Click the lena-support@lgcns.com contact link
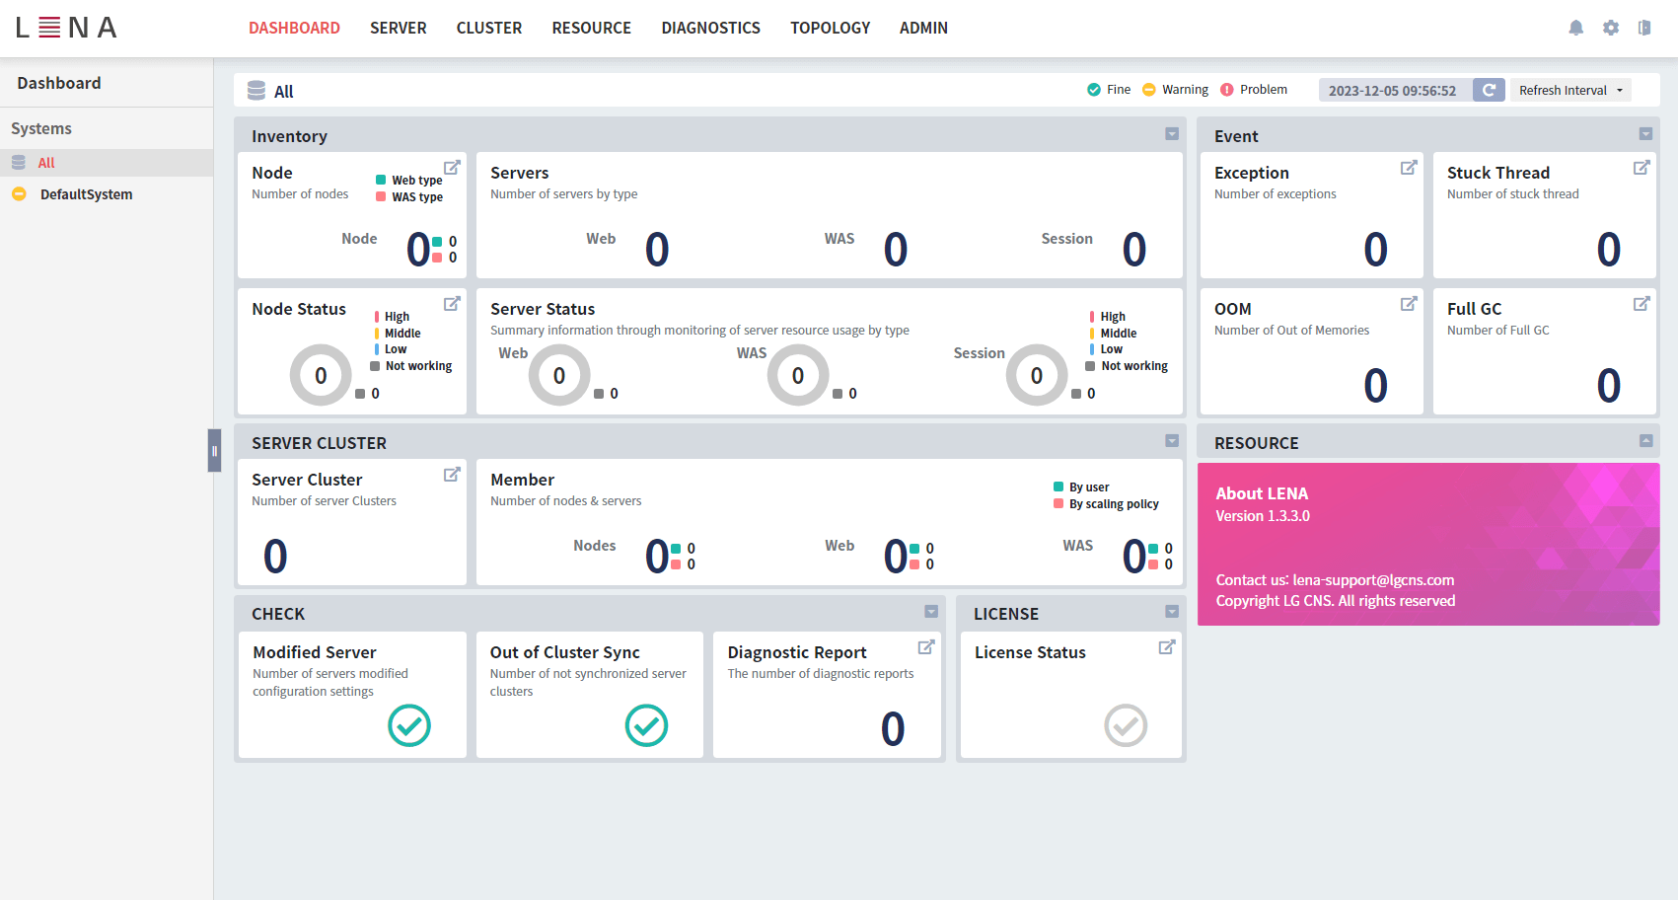 [1371, 580]
